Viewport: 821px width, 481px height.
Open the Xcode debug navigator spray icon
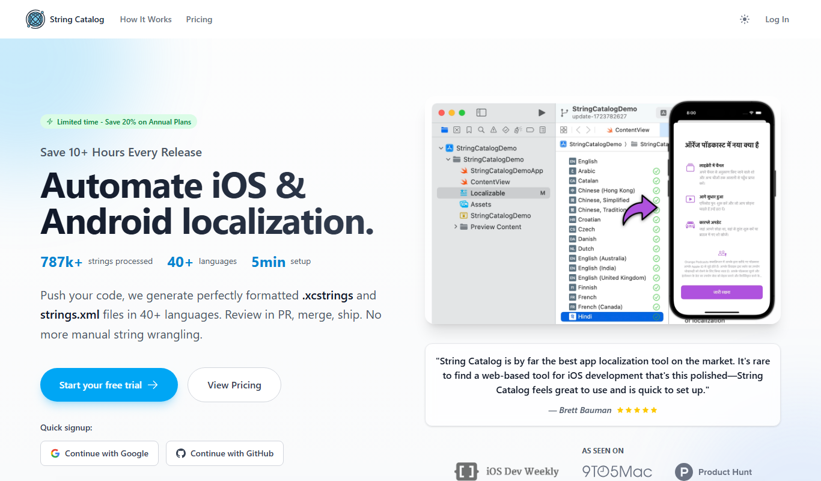pos(518,130)
